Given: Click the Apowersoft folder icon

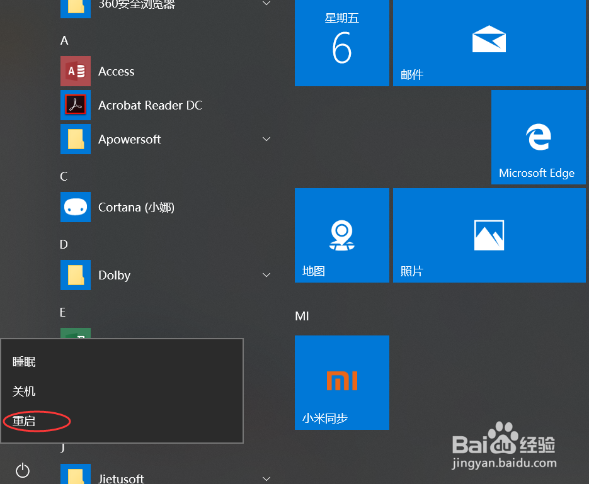Looking at the screenshot, I should [x=76, y=139].
